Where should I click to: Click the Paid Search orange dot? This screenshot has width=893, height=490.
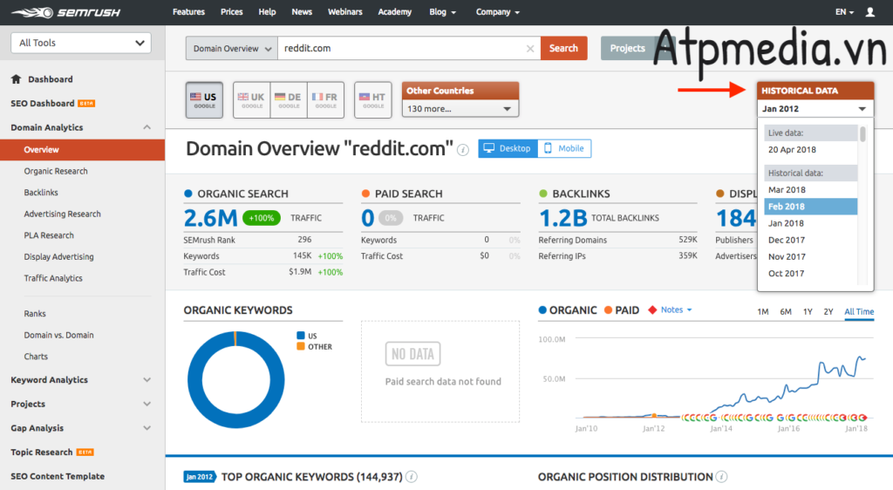tap(365, 194)
